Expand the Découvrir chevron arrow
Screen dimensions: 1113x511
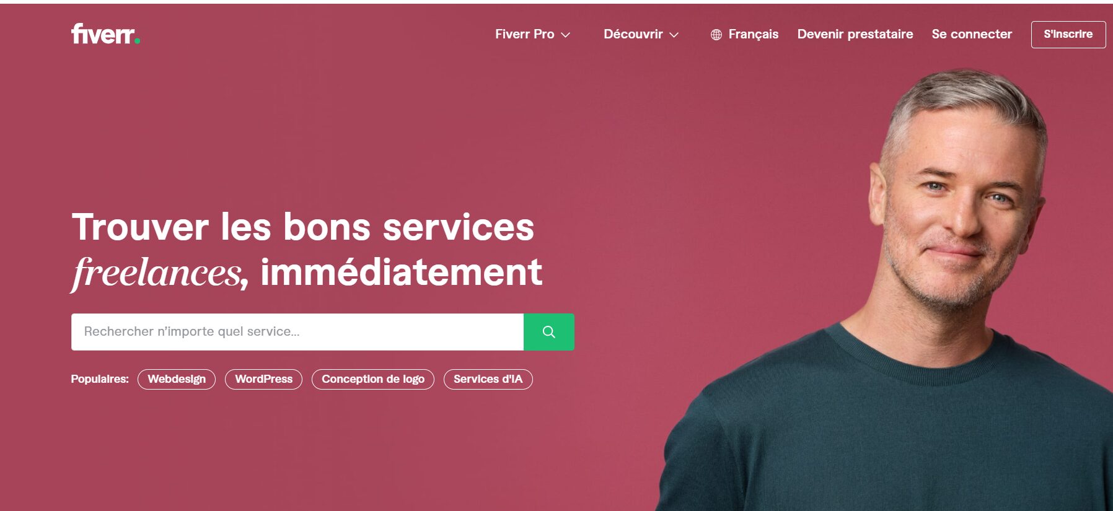[674, 35]
